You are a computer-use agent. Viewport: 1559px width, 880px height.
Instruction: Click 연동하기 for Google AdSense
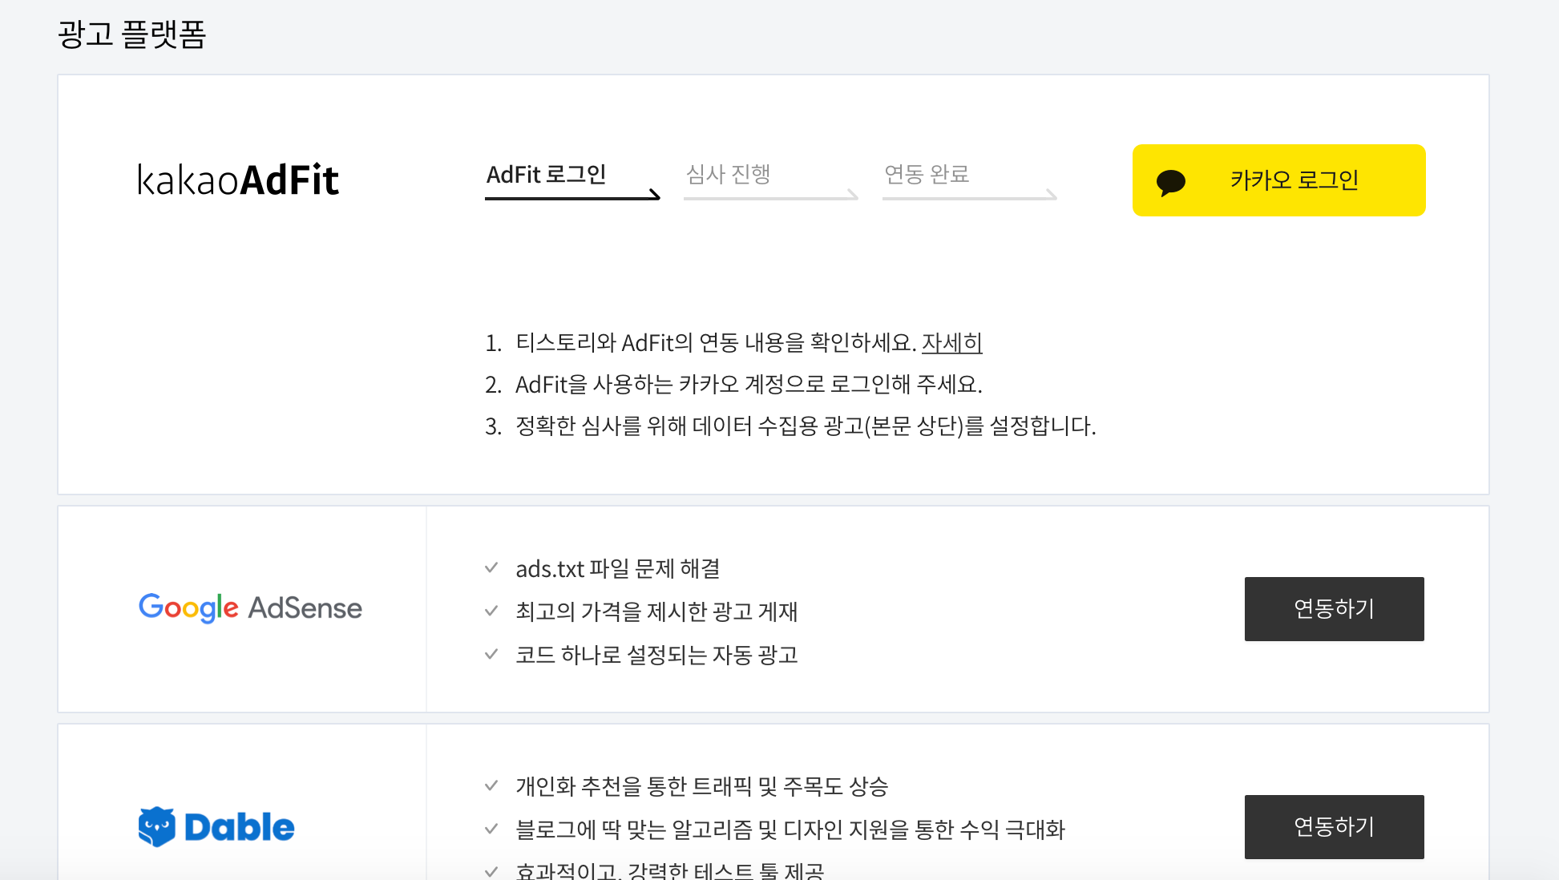[1334, 609]
